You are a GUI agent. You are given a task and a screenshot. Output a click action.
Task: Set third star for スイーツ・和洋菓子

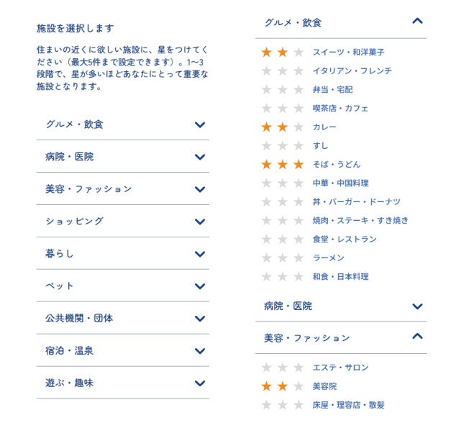click(299, 53)
